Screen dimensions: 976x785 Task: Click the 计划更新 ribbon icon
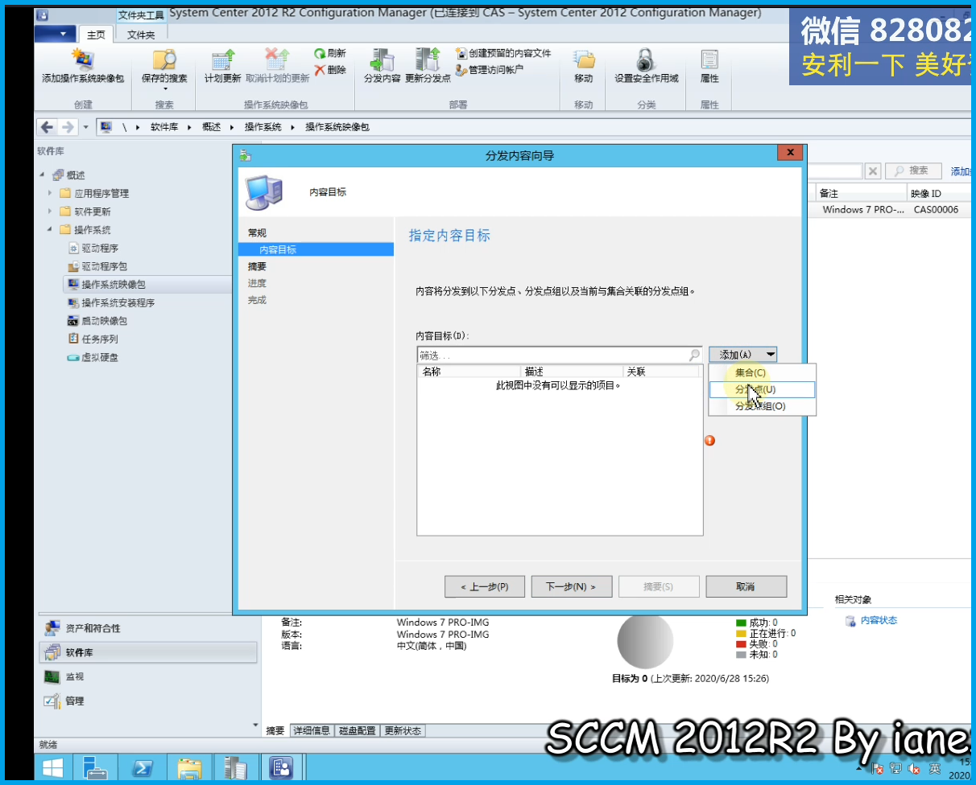pyautogui.click(x=222, y=67)
